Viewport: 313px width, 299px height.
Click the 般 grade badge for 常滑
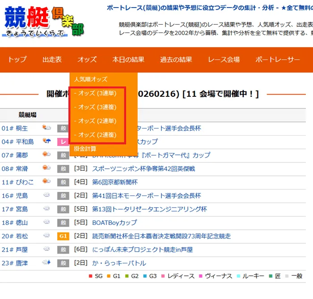click(63, 169)
